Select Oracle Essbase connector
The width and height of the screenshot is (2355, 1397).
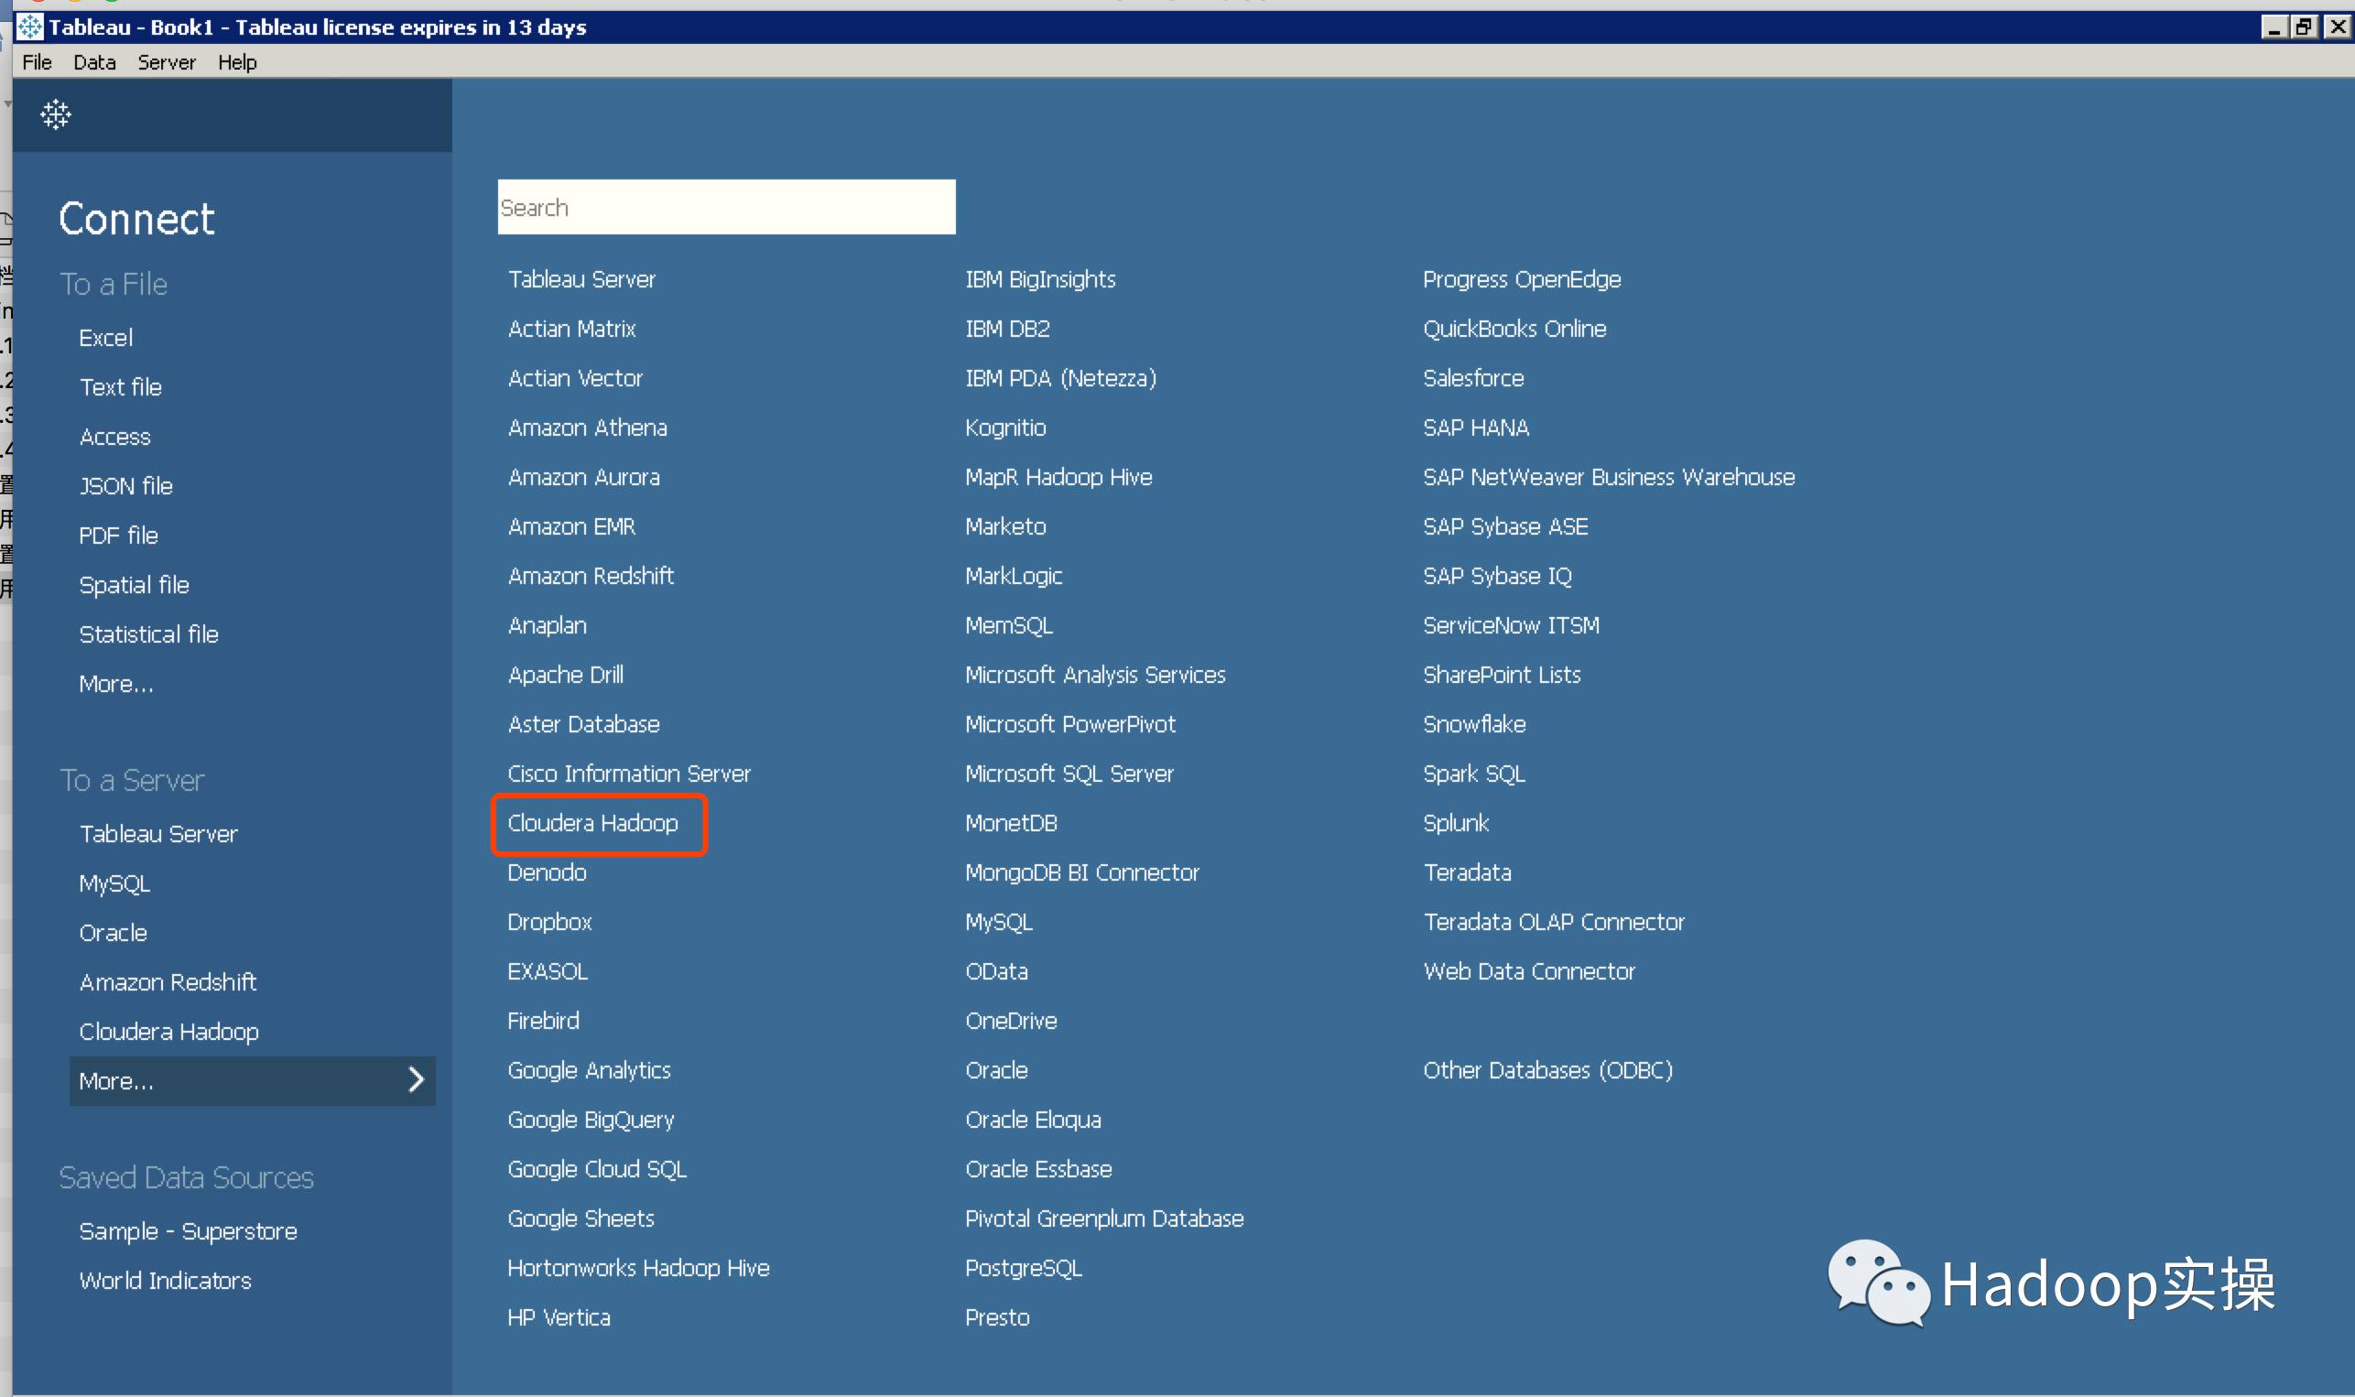(x=1038, y=1169)
